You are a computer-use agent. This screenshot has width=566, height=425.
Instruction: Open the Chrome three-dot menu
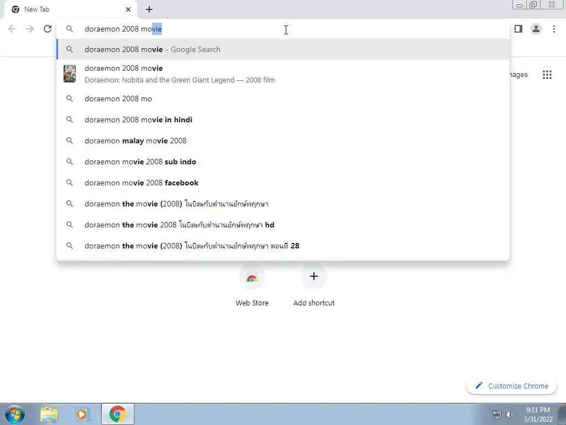(x=554, y=29)
